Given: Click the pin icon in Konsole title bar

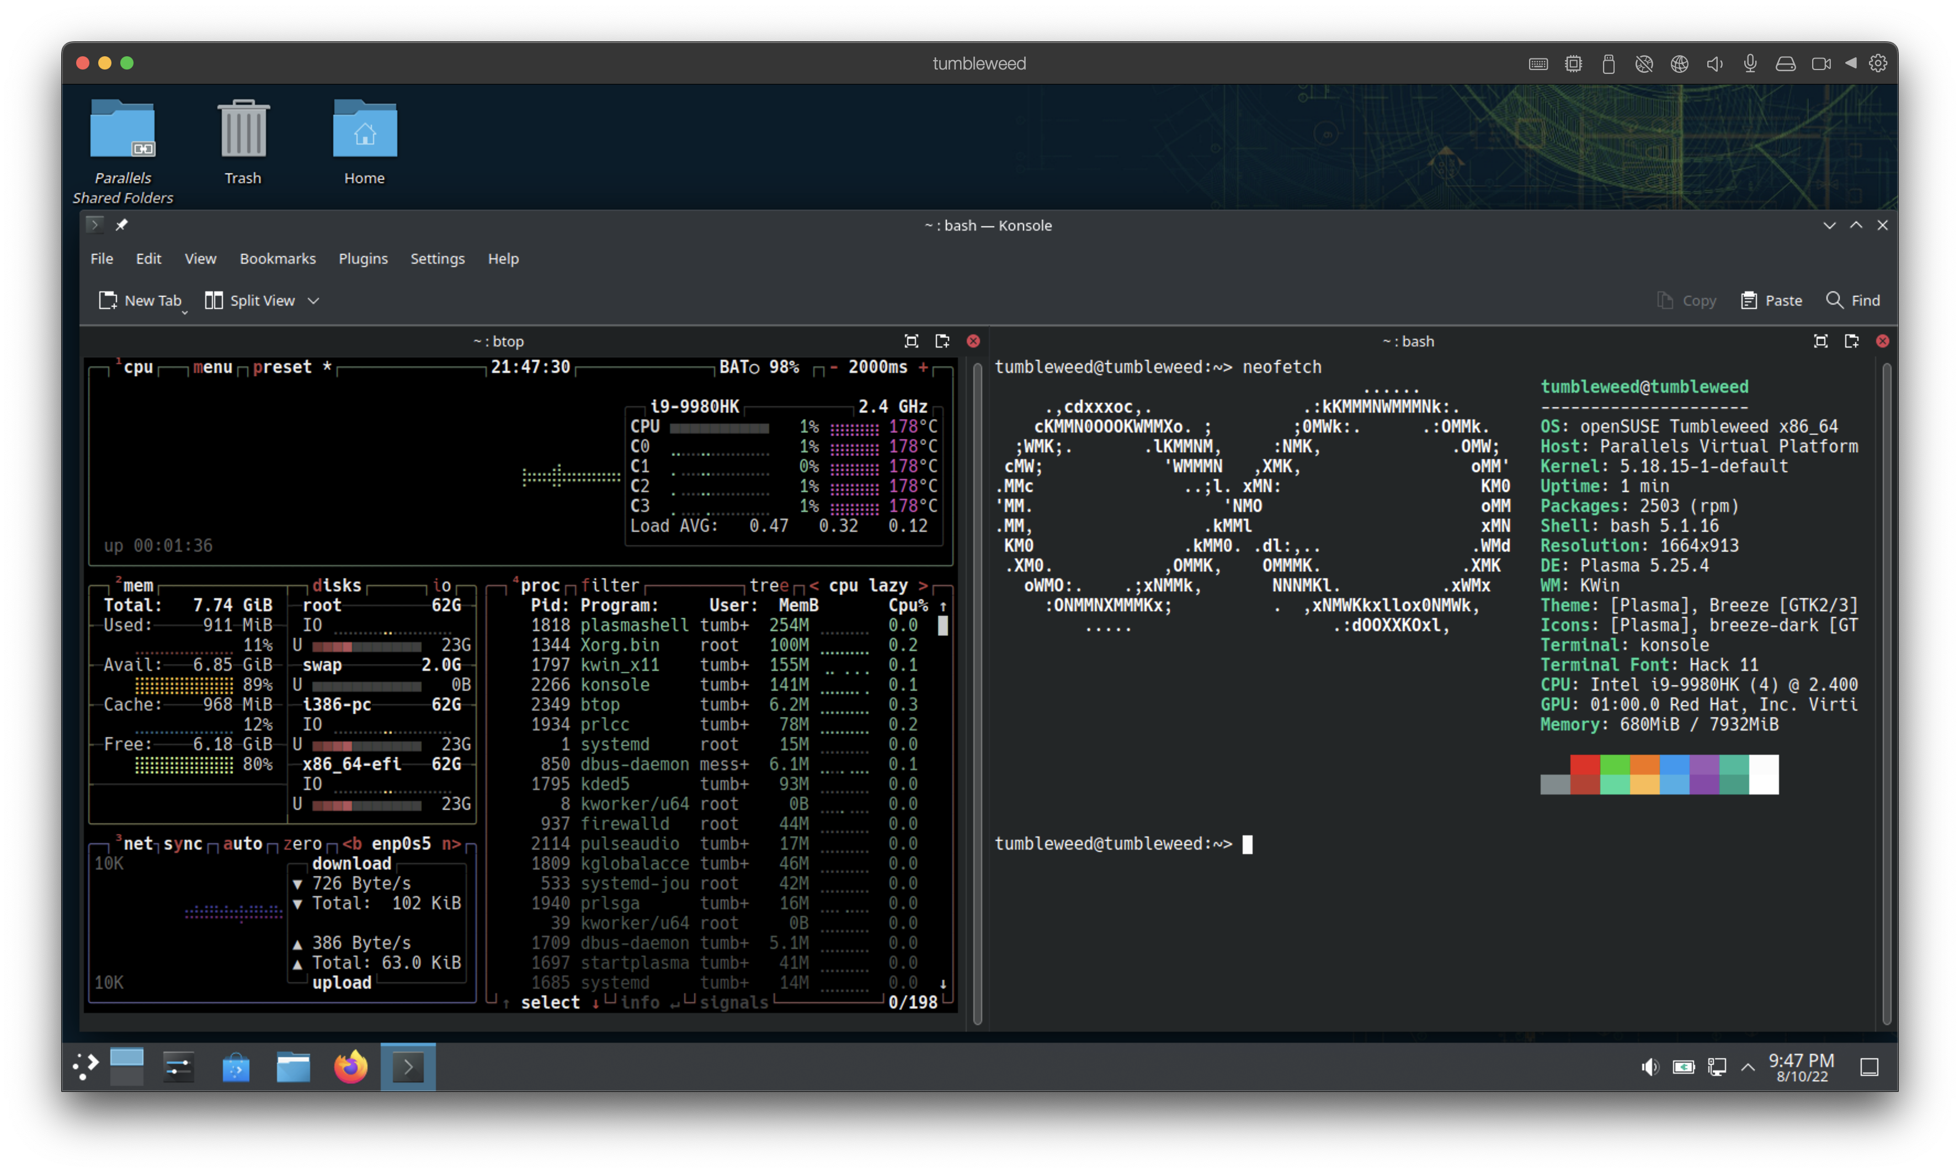Looking at the screenshot, I should tap(122, 225).
